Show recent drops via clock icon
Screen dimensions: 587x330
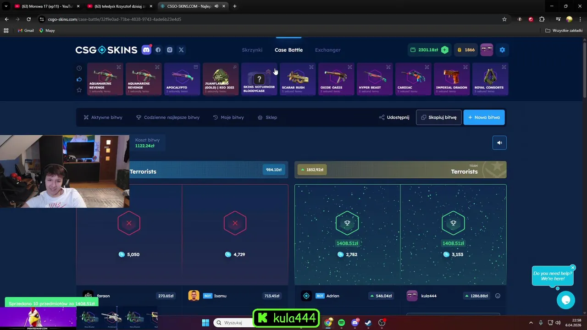[x=79, y=68]
